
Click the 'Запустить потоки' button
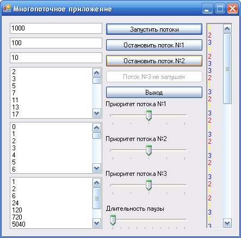pos(154,29)
